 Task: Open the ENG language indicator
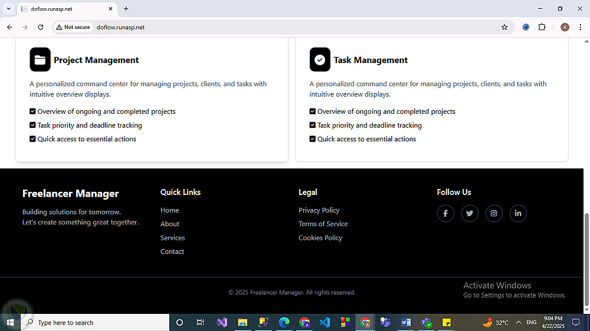(x=532, y=322)
